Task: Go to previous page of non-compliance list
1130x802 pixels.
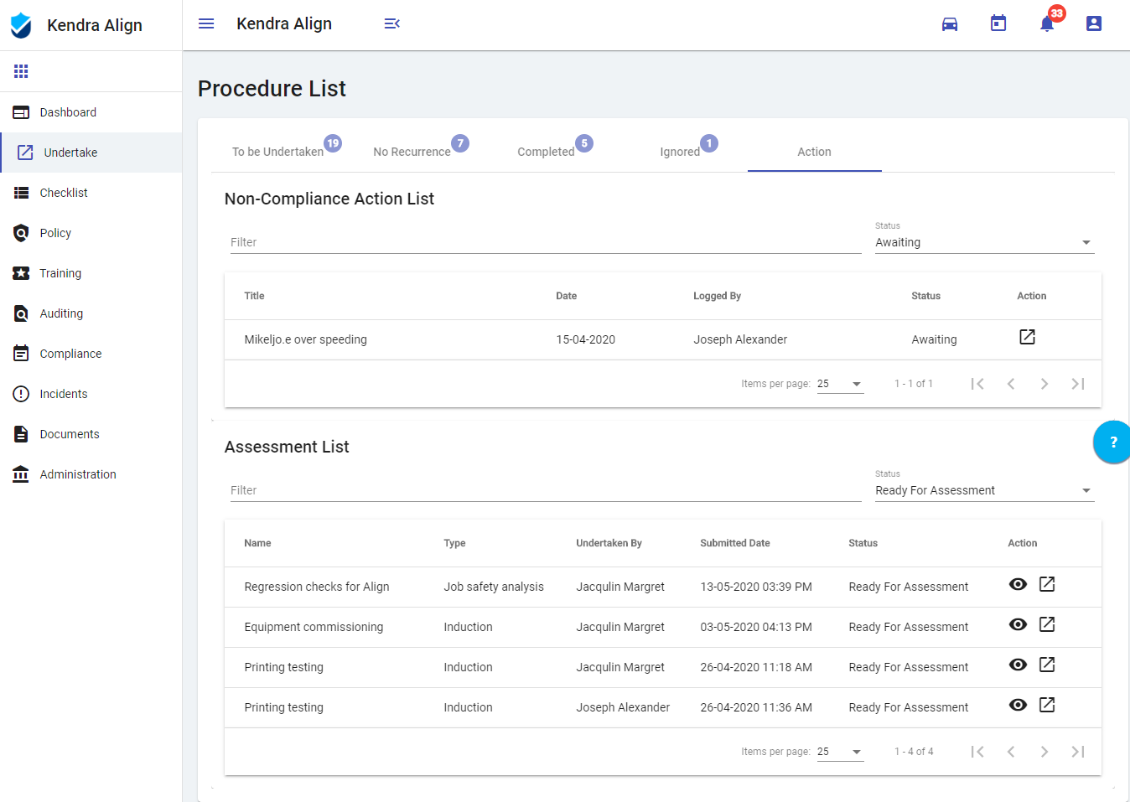Action: tap(1011, 384)
